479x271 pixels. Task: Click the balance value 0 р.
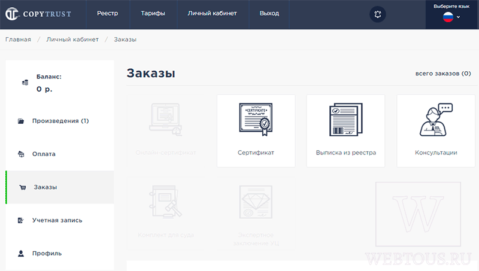click(44, 89)
